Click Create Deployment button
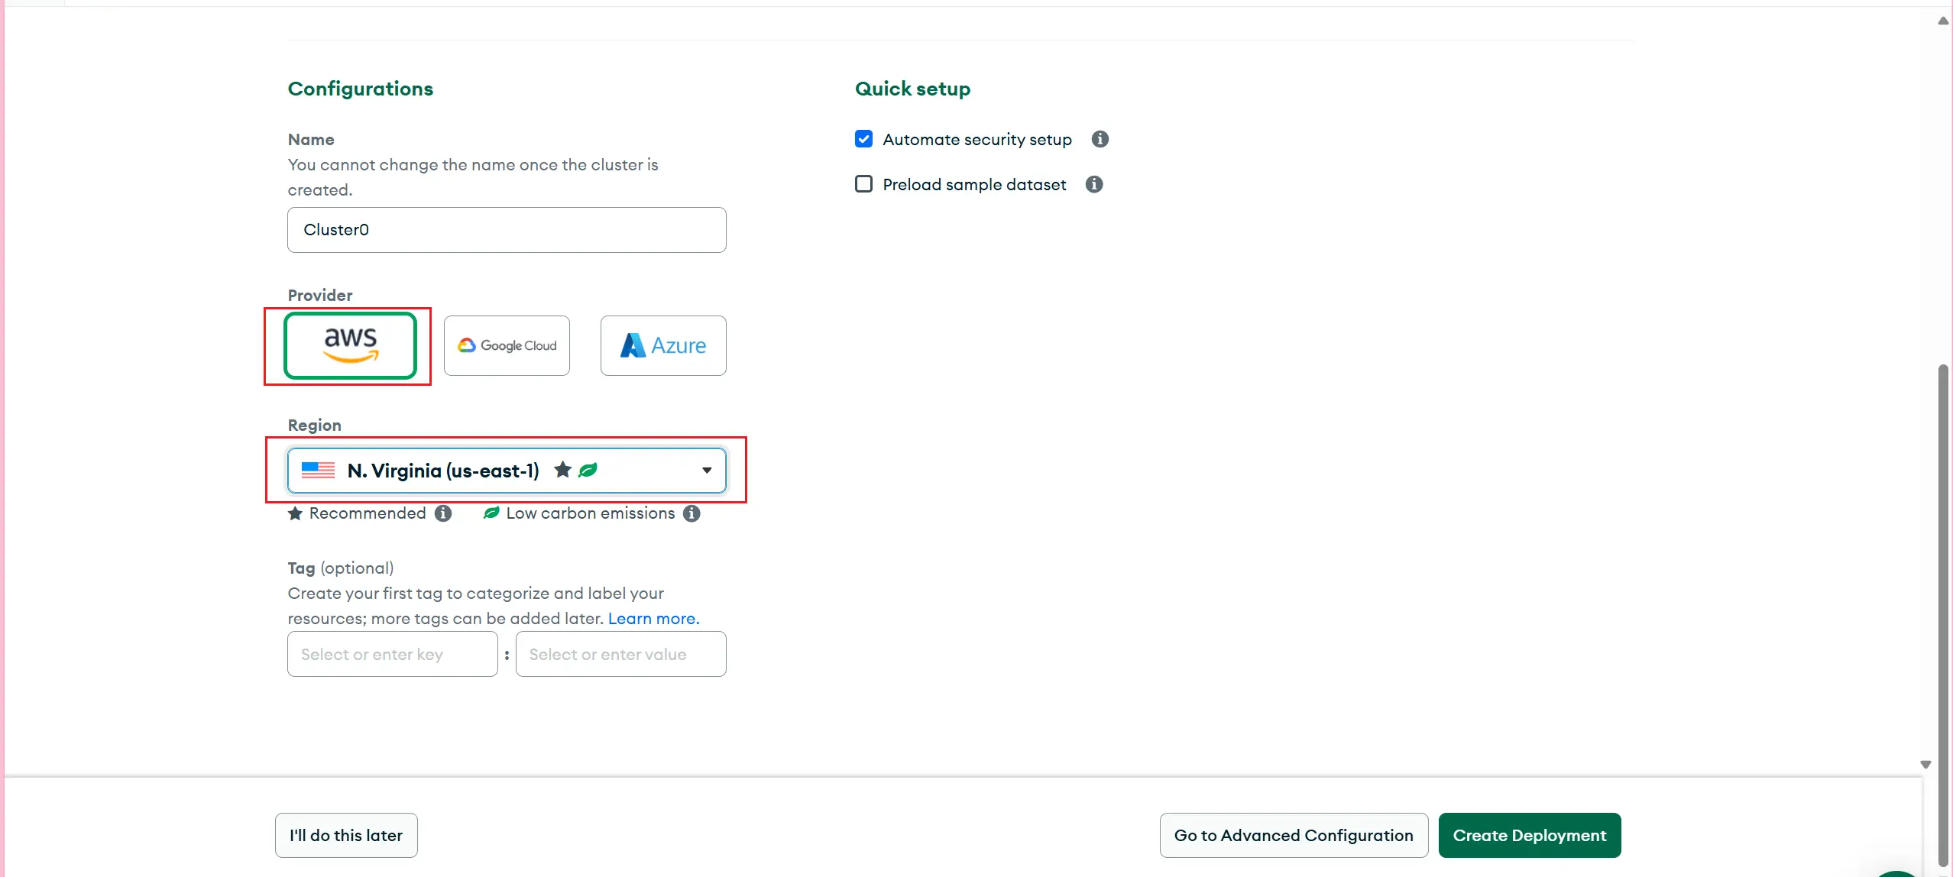The image size is (1953, 877). click(1529, 835)
